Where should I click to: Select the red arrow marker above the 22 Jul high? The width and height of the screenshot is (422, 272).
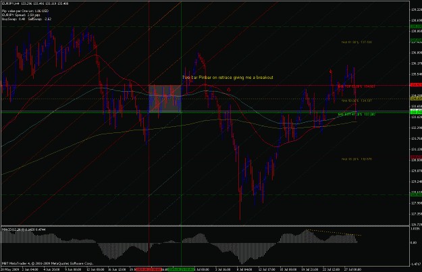331,72
